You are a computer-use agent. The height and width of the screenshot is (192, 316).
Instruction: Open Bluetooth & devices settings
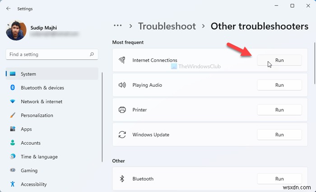tap(42, 88)
